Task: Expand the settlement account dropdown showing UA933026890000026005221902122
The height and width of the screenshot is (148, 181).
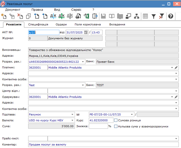Action: 83,62
